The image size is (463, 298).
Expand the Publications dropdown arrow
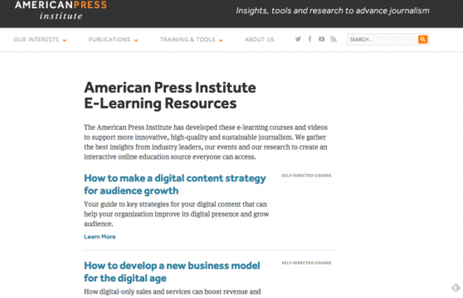(x=136, y=40)
